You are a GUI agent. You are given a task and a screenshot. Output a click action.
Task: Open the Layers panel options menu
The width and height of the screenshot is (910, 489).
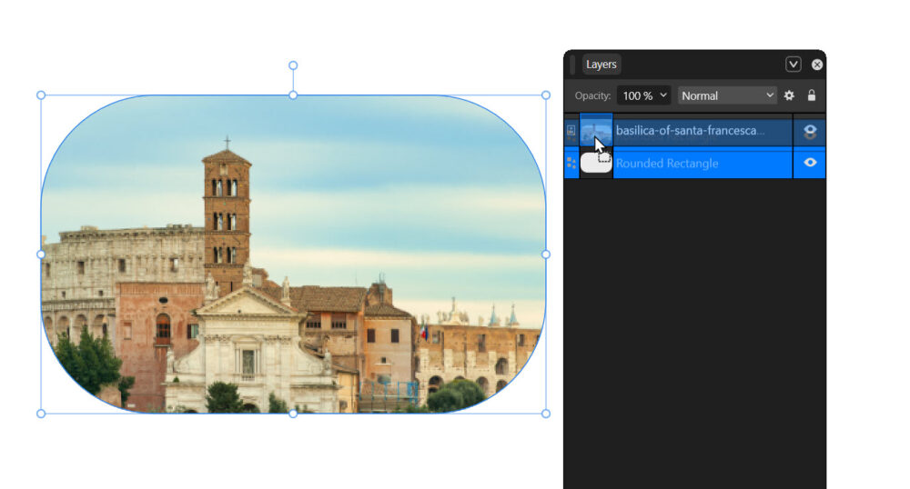(x=793, y=65)
